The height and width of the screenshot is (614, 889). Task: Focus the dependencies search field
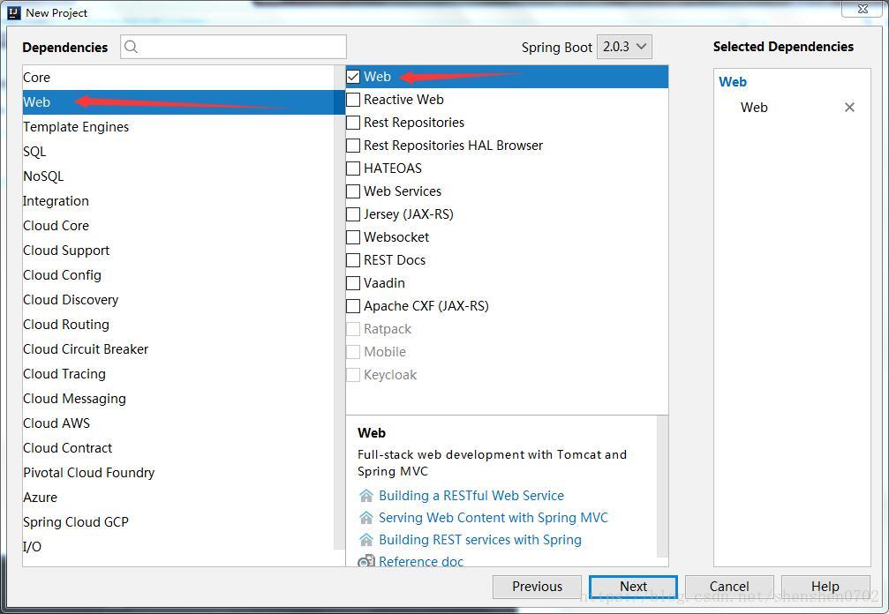[x=233, y=47]
